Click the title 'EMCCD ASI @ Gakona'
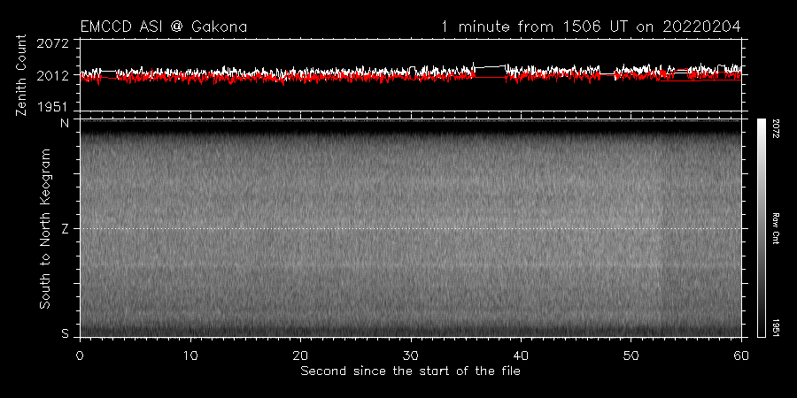Image resolution: width=797 pixels, height=398 pixels. [x=164, y=27]
